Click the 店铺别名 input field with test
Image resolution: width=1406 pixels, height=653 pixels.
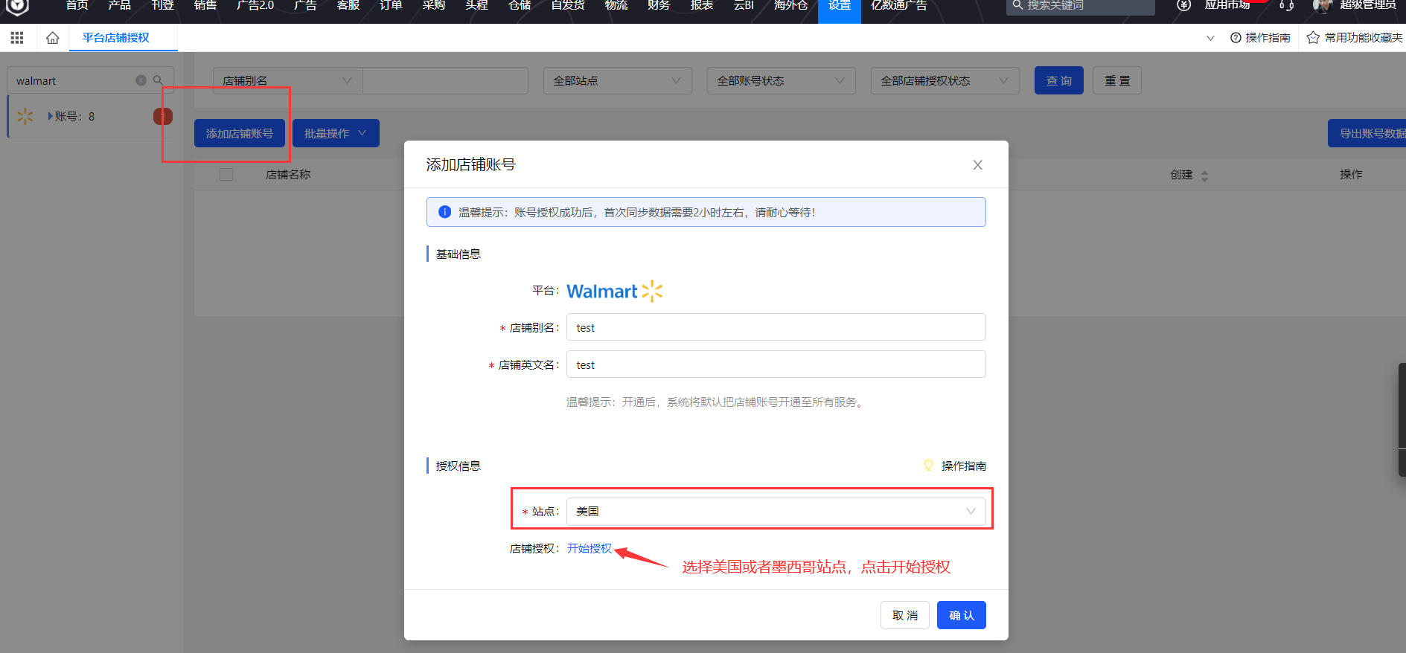click(x=776, y=327)
